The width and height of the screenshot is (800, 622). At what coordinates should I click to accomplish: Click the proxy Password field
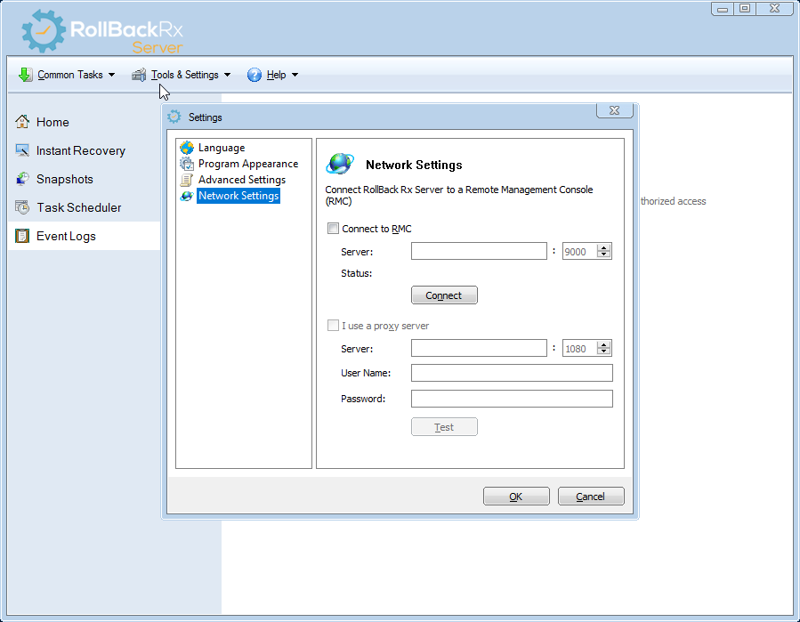(x=512, y=399)
